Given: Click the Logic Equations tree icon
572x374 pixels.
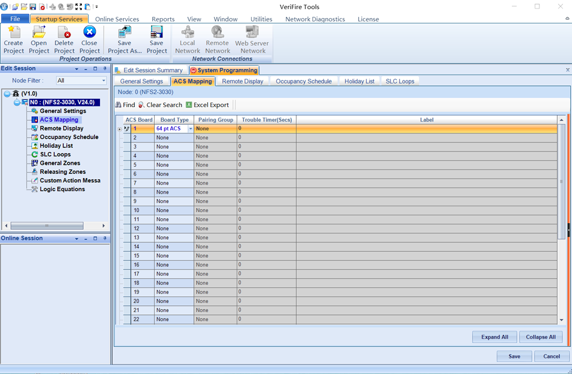Looking at the screenshot, I should (35, 189).
